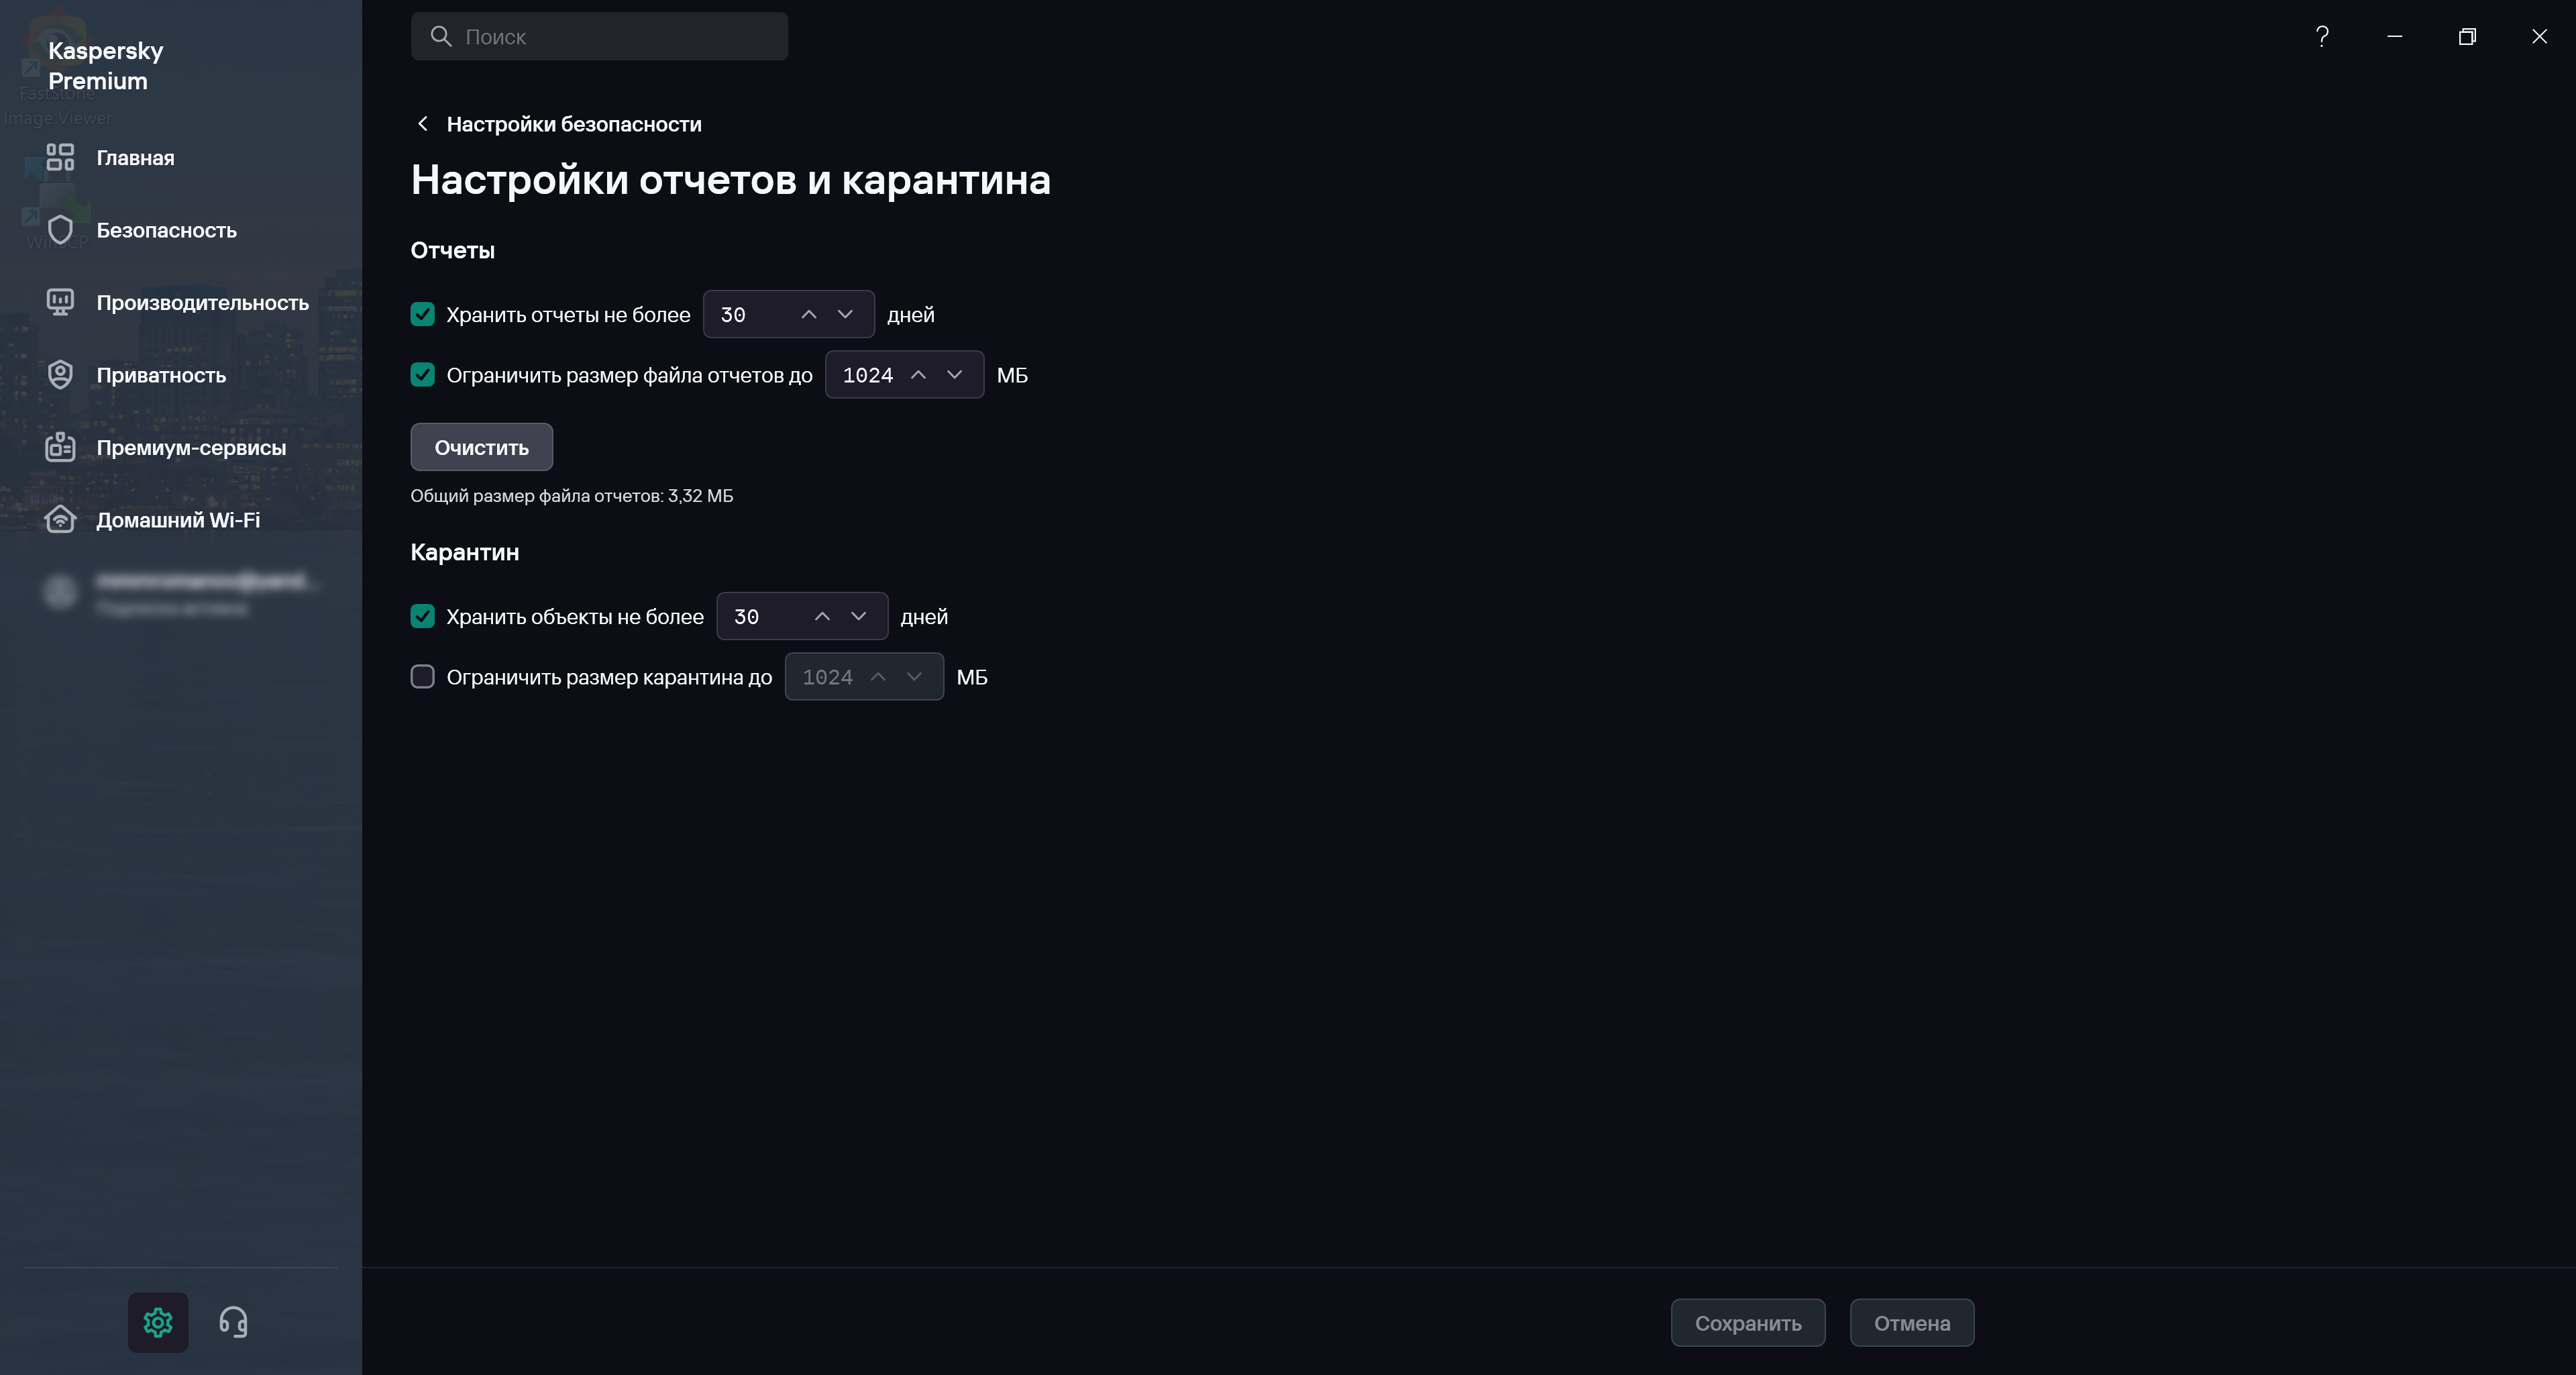Click the Cancel button
The width and height of the screenshot is (2576, 1375).
(x=1911, y=1323)
